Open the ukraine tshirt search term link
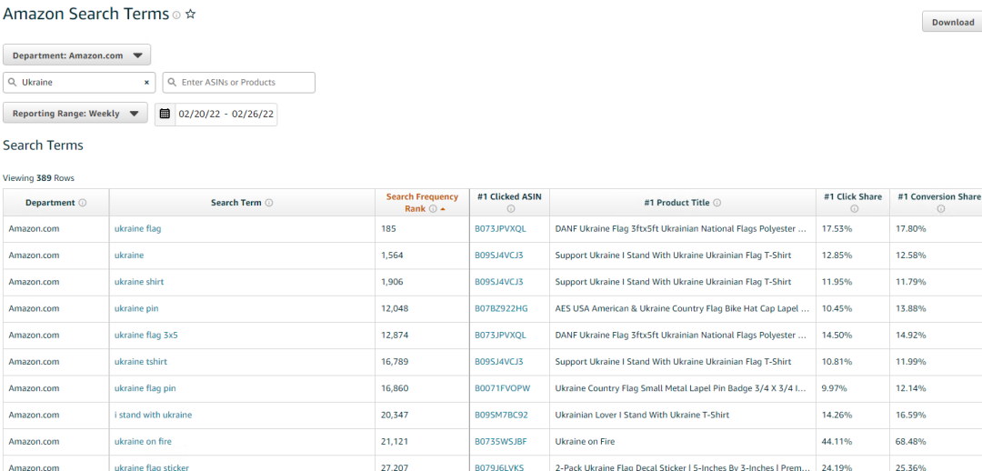Screen dimensions: 982x471 (141, 362)
